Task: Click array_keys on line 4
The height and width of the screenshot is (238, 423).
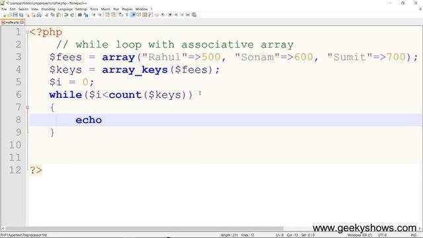Action: (x=135, y=70)
